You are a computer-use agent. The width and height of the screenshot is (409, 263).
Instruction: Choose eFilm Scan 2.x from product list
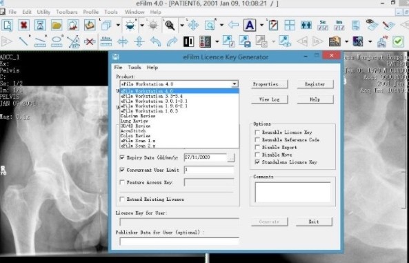coord(179,146)
